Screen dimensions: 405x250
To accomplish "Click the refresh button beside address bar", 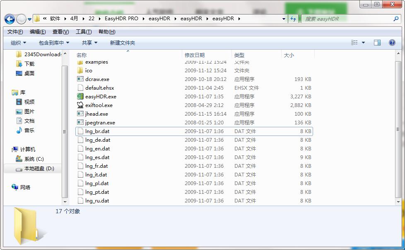I will 293,19.
